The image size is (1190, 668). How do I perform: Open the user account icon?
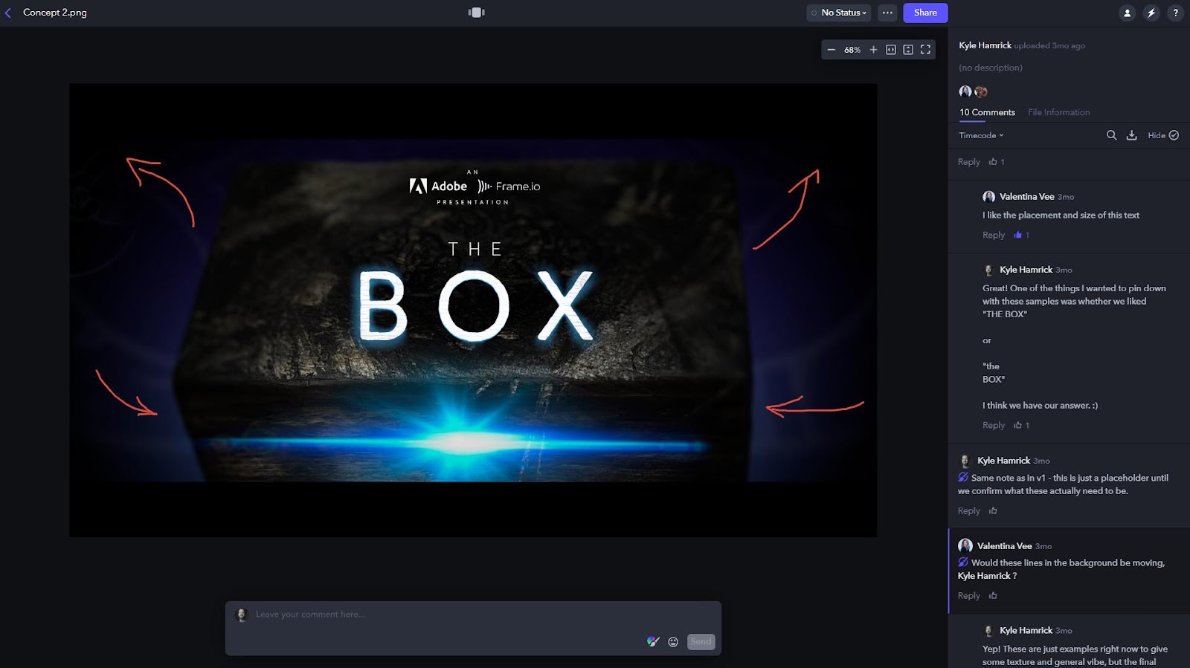[x=1128, y=13]
